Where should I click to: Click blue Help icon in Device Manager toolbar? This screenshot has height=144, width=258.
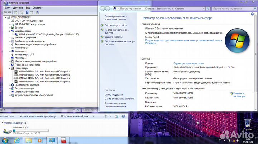27,12
